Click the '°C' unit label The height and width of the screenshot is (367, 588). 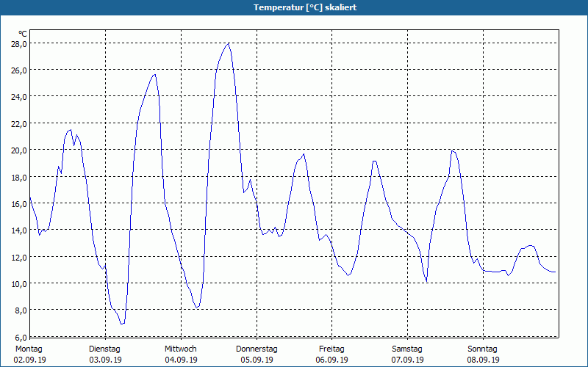23,34
